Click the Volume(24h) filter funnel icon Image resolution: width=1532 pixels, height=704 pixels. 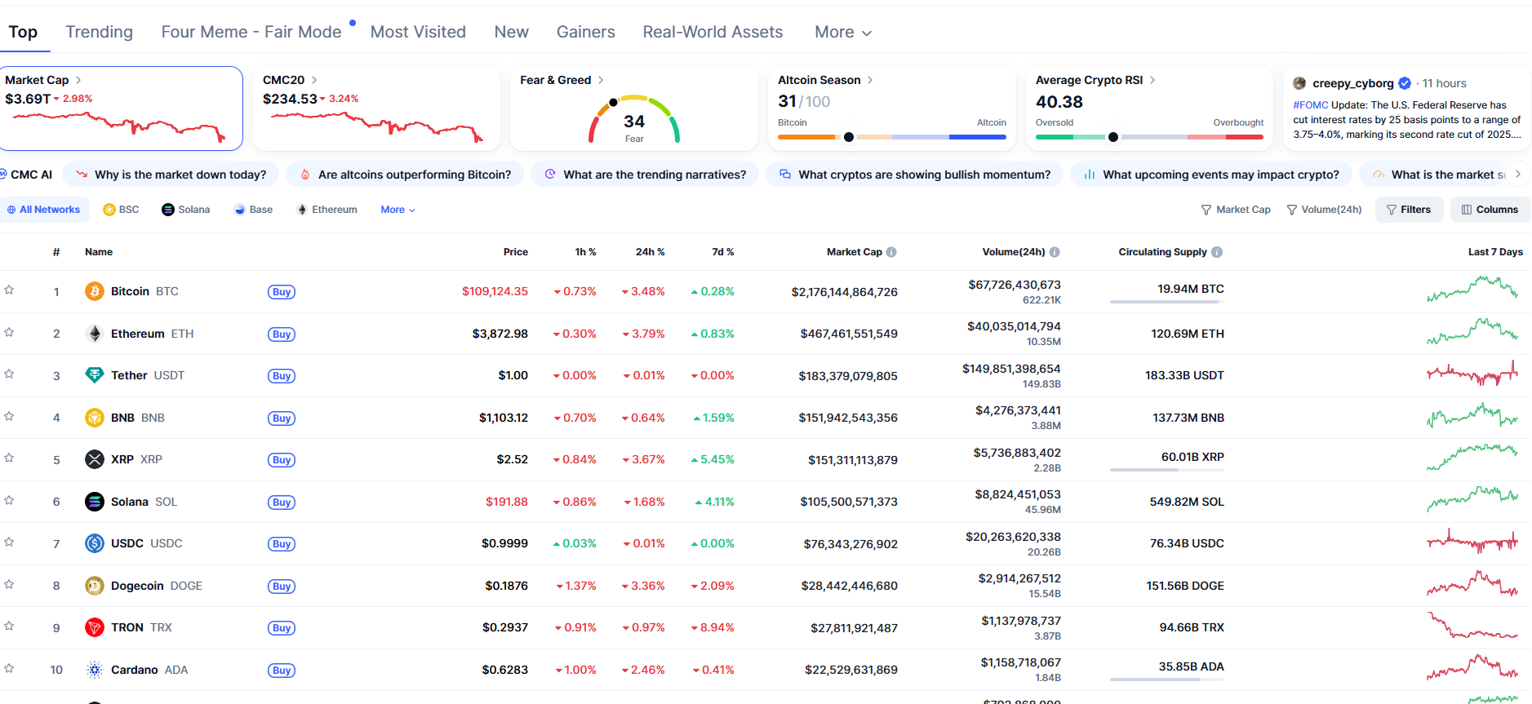click(x=1292, y=210)
